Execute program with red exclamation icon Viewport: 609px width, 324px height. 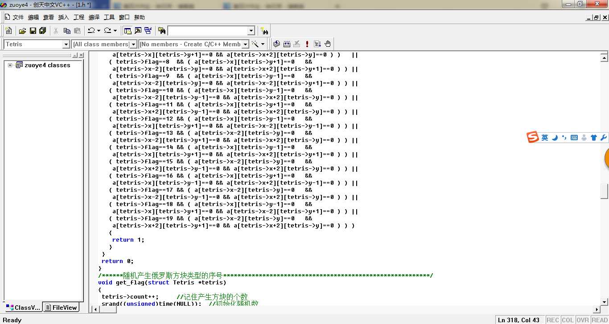point(307,44)
